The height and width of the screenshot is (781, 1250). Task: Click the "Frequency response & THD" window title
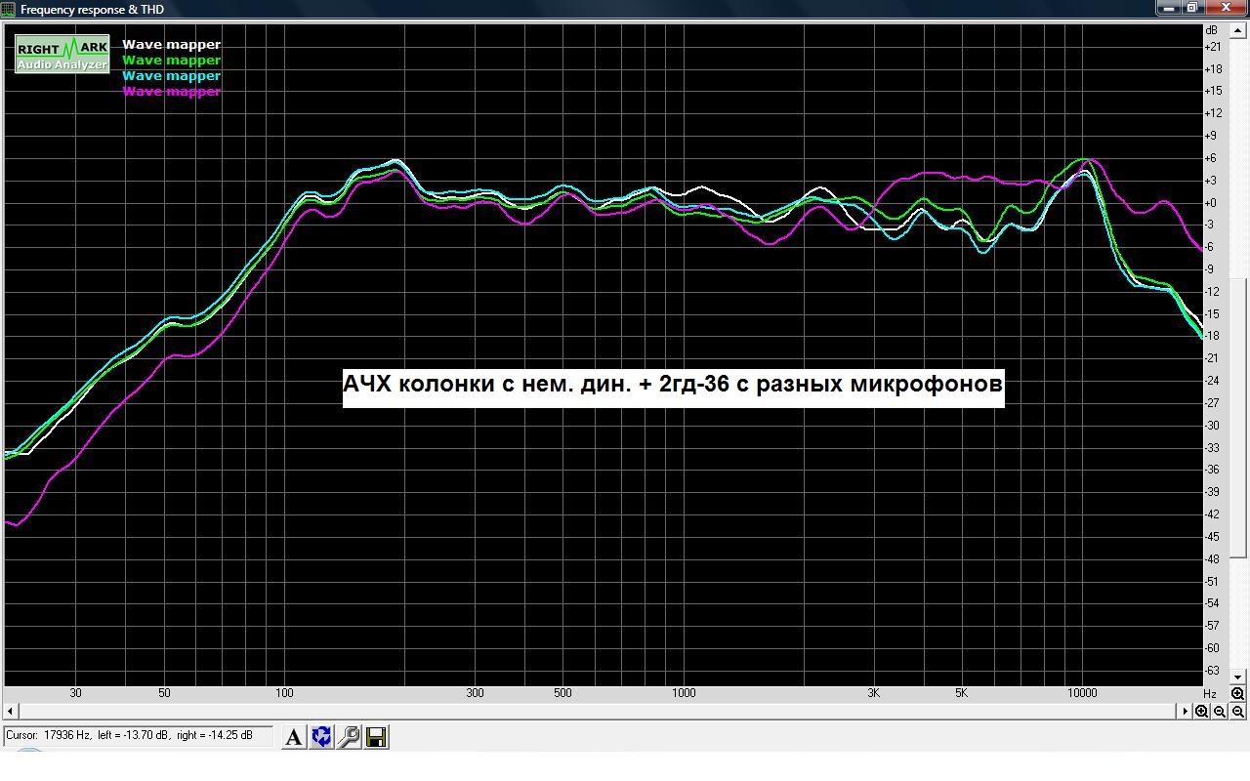point(92,10)
